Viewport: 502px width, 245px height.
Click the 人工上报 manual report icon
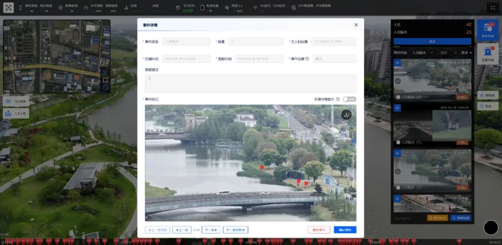(16, 113)
